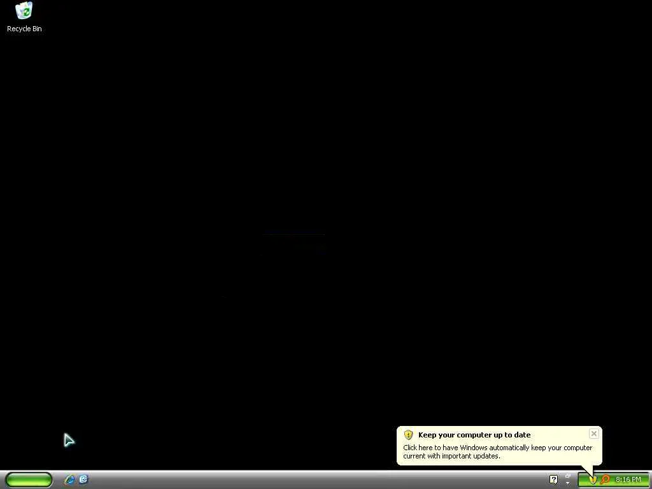
Task: Open the small down-arrow options menu on taskbar
Action: (568, 483)
